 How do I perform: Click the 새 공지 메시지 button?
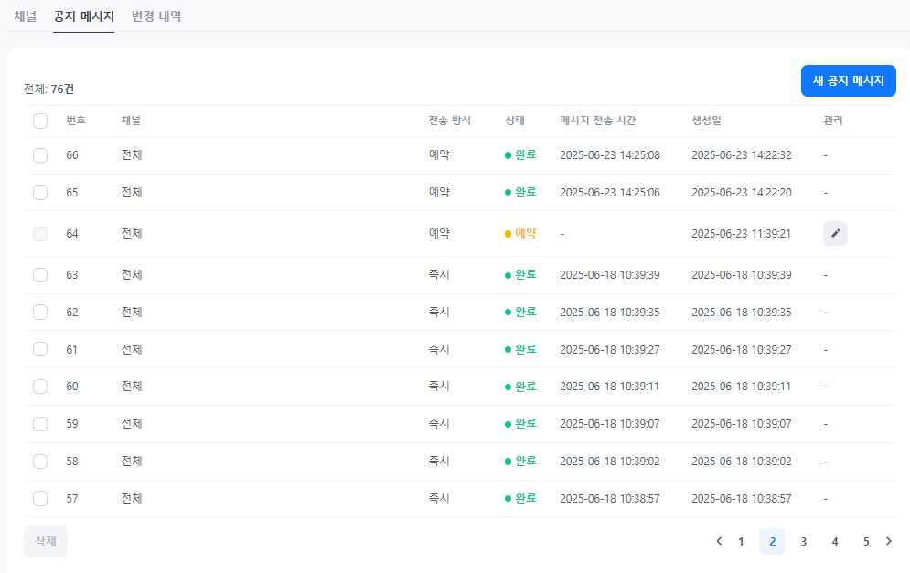point(848,80)
